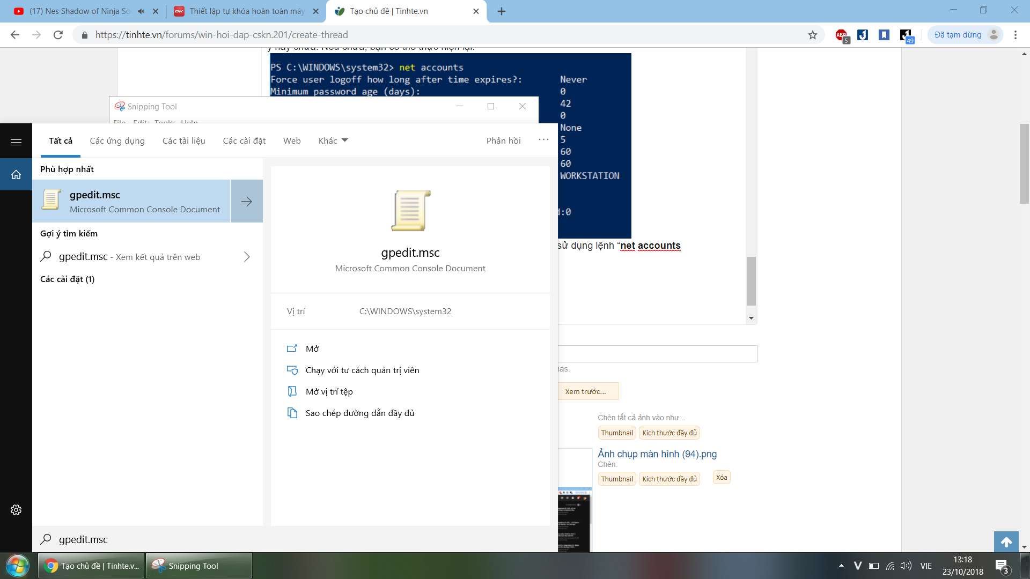The image size is (1030, 579).
Task: Open the notification action center icon
Action: point(1002,566)
